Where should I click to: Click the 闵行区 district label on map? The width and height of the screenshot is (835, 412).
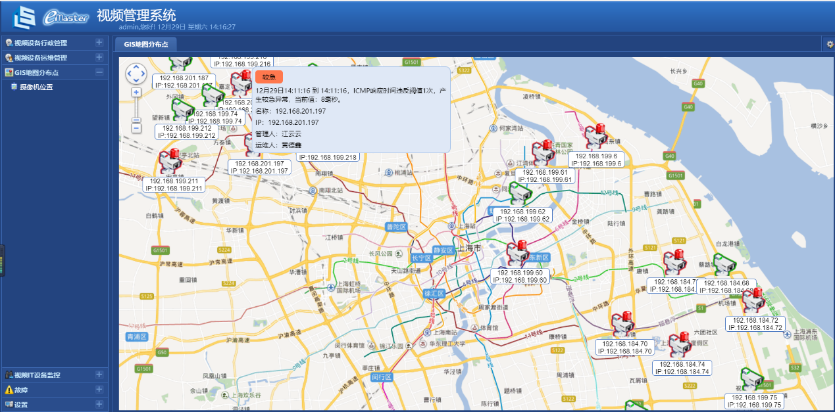[382, 377]
